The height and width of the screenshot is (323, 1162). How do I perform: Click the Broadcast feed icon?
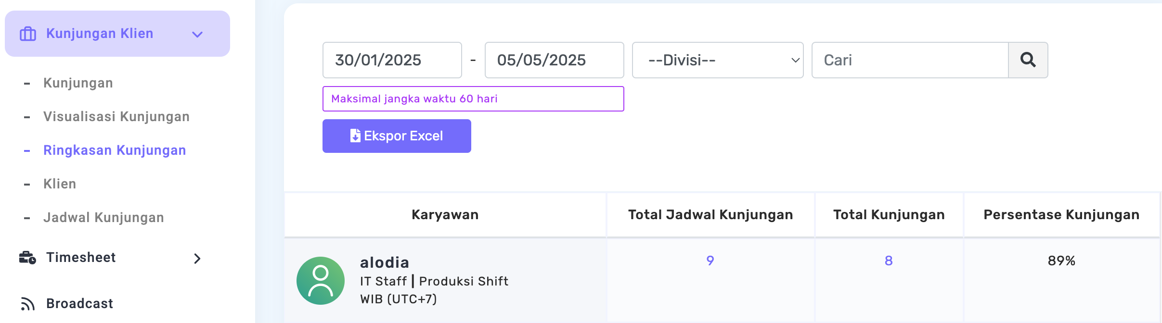tap(28, 304)
